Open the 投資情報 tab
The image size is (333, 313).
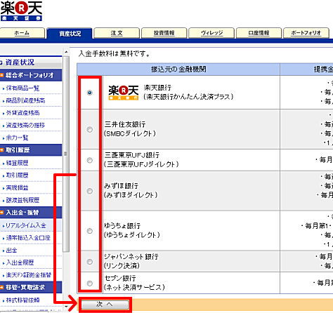(x=164, y=33)
